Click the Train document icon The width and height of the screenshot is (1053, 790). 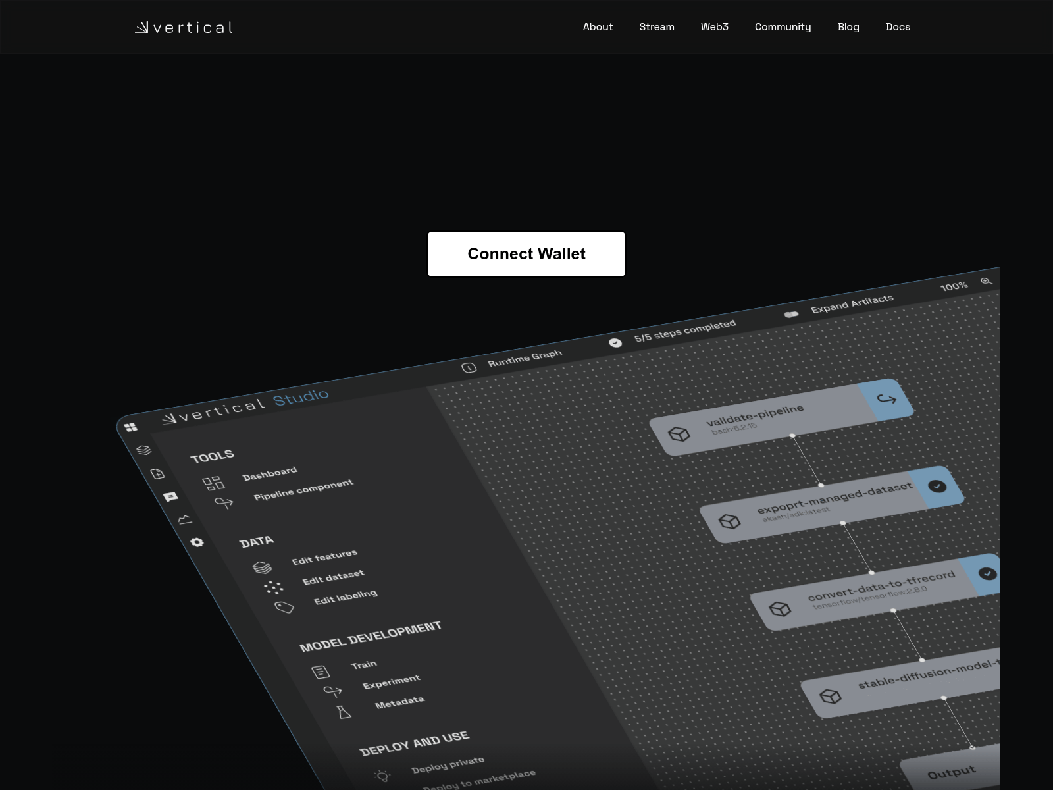321,672
